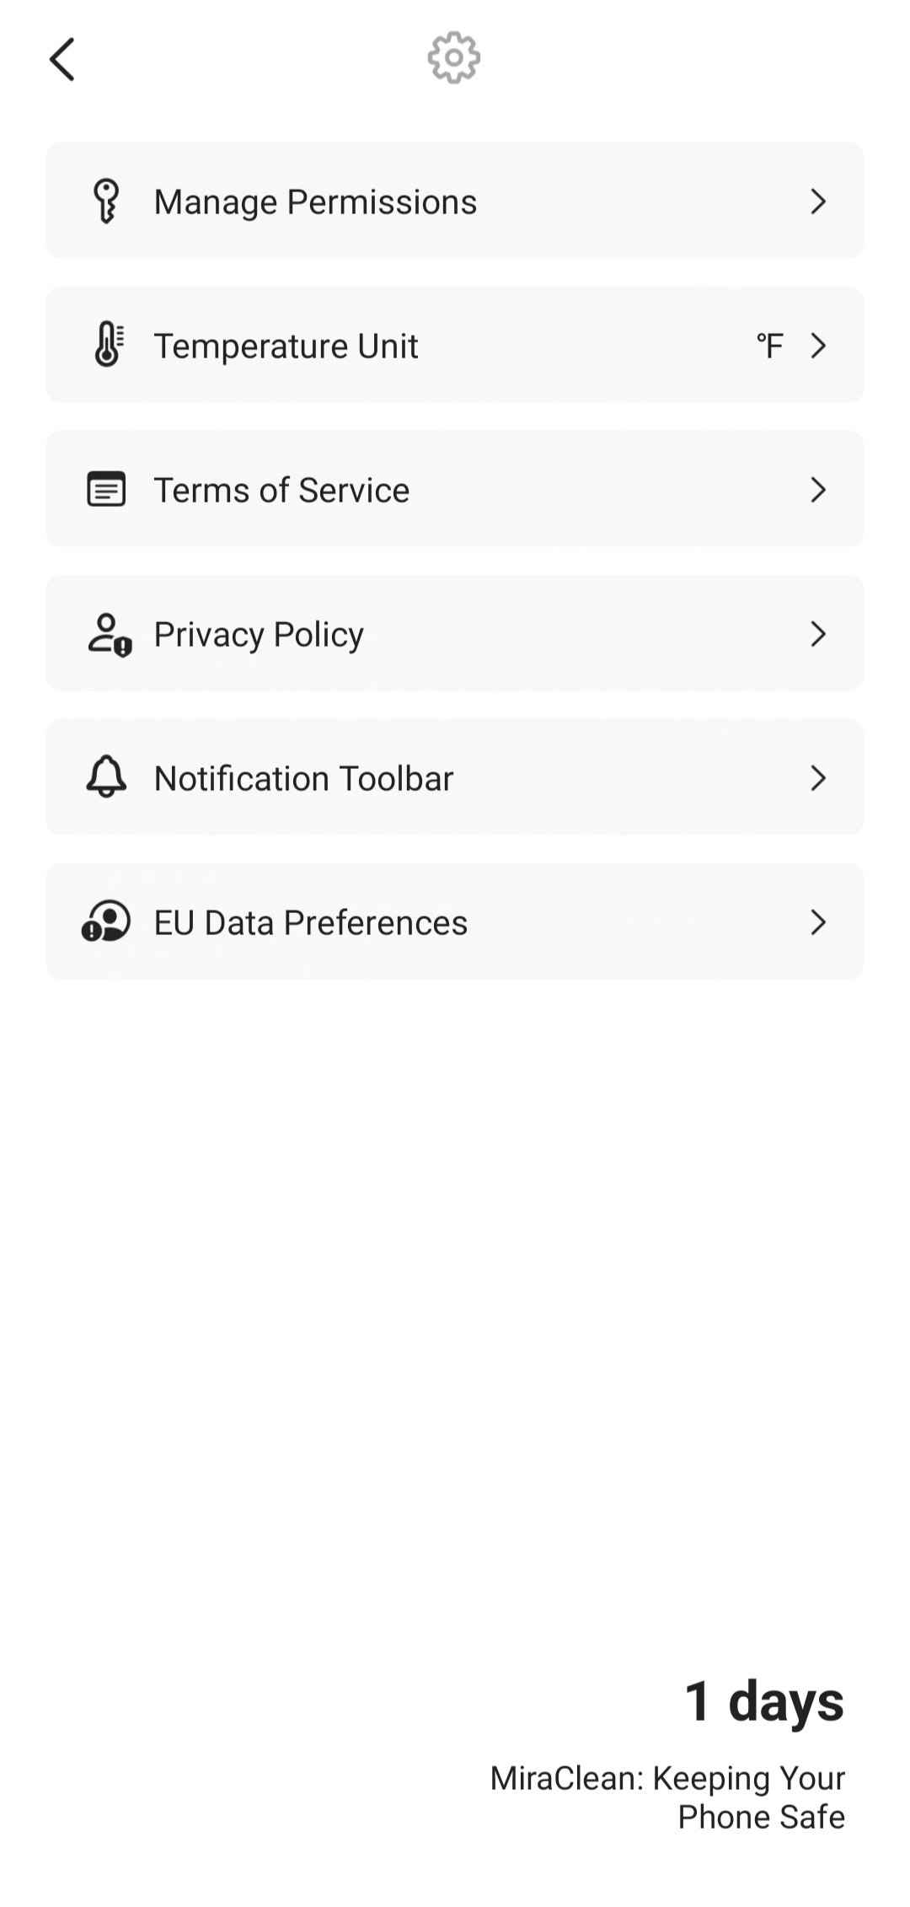The height and width of the screenshot is (1907, 910).
Task: Open the Privacy Policy link
Action: [259, 635]
